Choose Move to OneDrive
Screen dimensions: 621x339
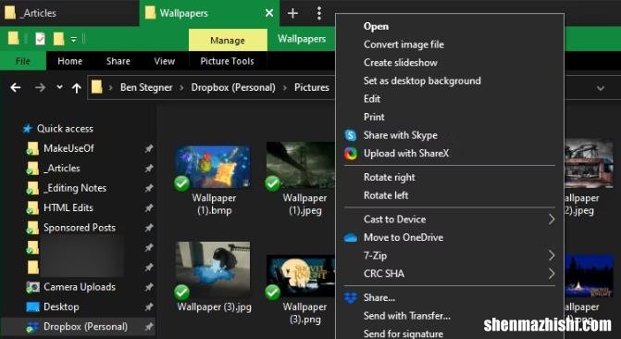click(404, 237)
